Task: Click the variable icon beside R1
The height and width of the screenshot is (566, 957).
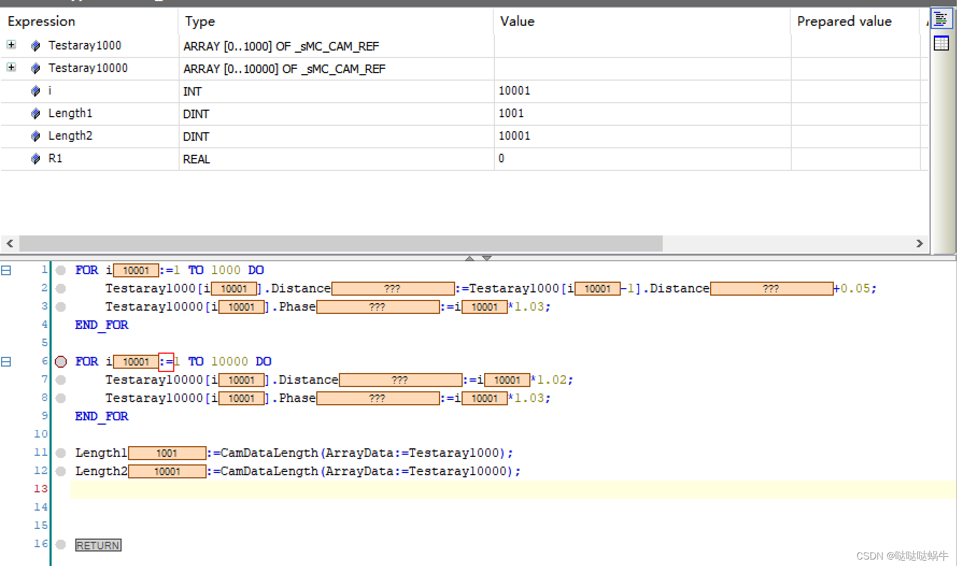Action: (x=36, y=159)
